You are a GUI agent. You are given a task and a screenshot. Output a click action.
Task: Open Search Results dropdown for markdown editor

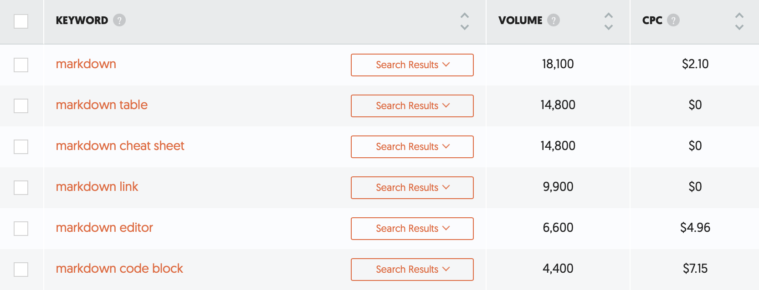(x=412, y=229)
